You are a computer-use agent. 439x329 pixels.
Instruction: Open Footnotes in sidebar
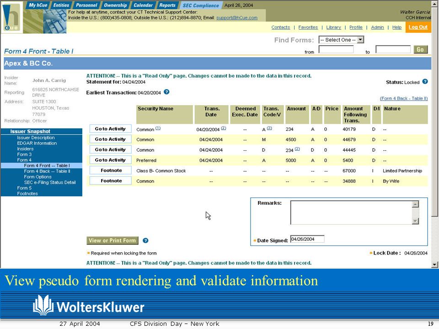point(27,194)
